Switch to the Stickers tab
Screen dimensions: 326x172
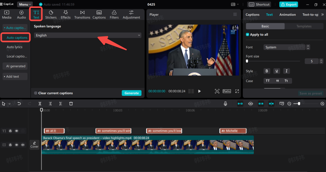51,15
